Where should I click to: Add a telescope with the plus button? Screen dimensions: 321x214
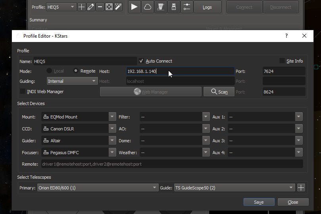[x=301, y=188]
